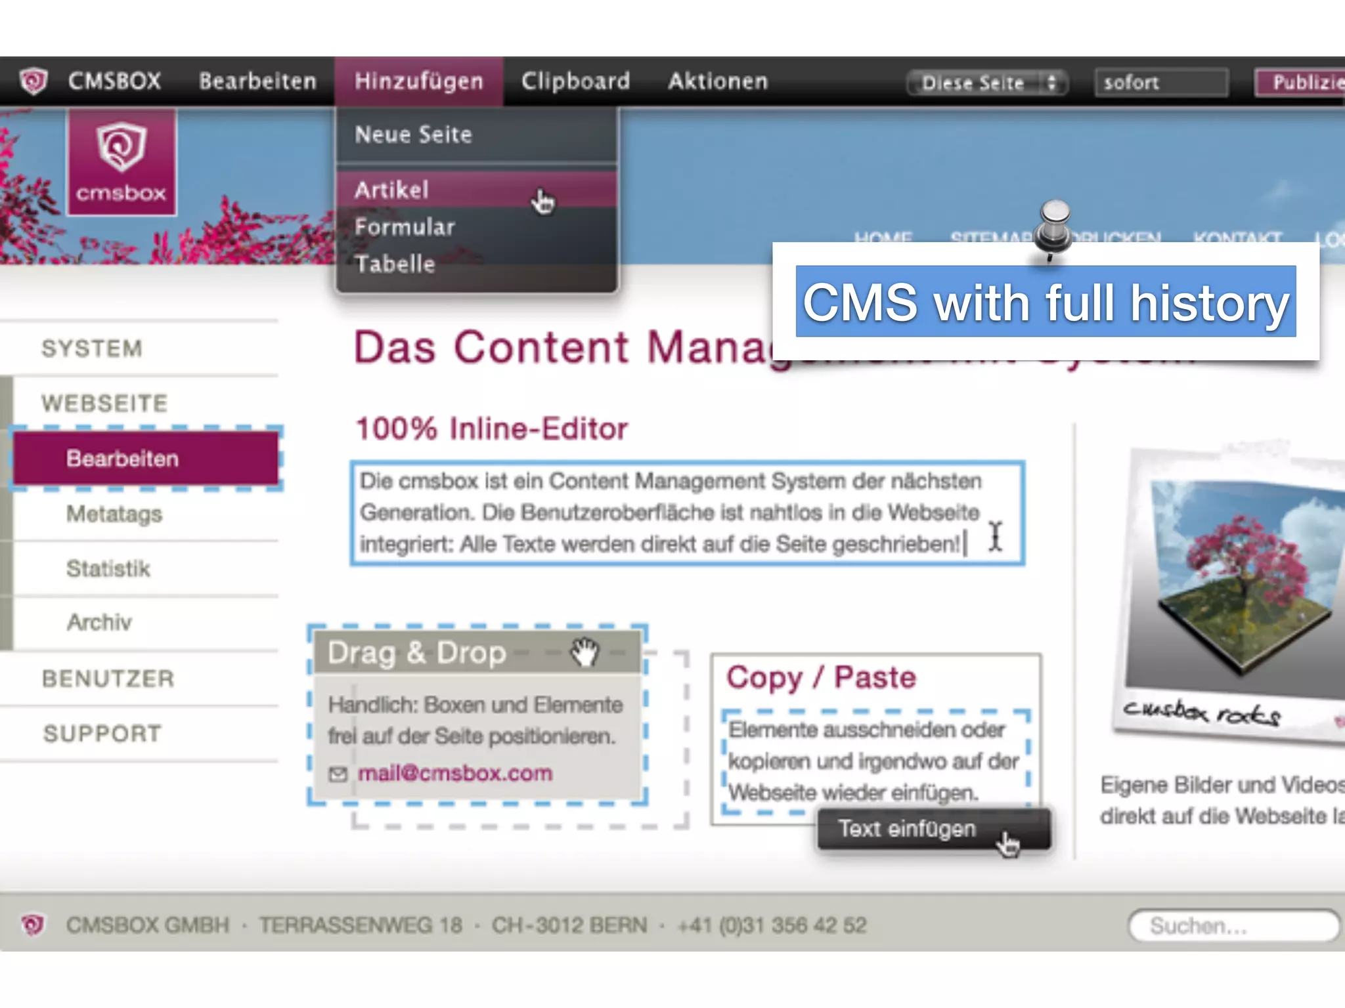Screen dimensions: 1345x1008
Task: Click the 'Eigene Bilder und Videos' caption
Action: (1223, 801)
